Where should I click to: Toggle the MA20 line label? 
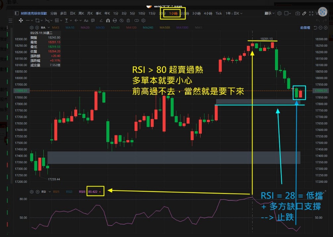click(85, 27)
